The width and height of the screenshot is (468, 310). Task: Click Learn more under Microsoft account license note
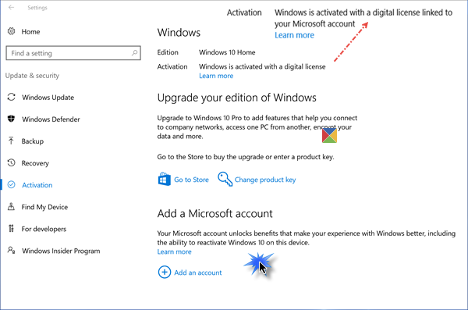point(294,35)
